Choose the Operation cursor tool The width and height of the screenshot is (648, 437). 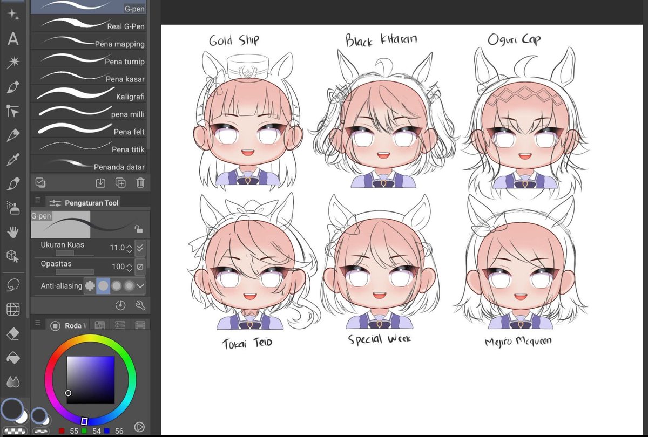tap(13, 112)
